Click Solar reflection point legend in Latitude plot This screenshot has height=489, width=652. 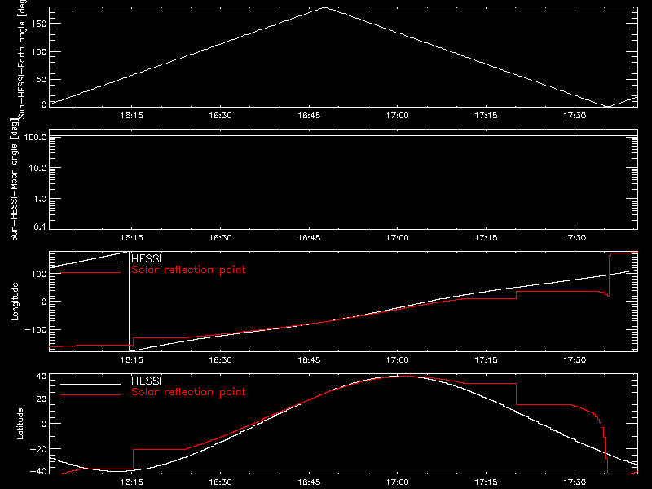[x=188, y=392]
